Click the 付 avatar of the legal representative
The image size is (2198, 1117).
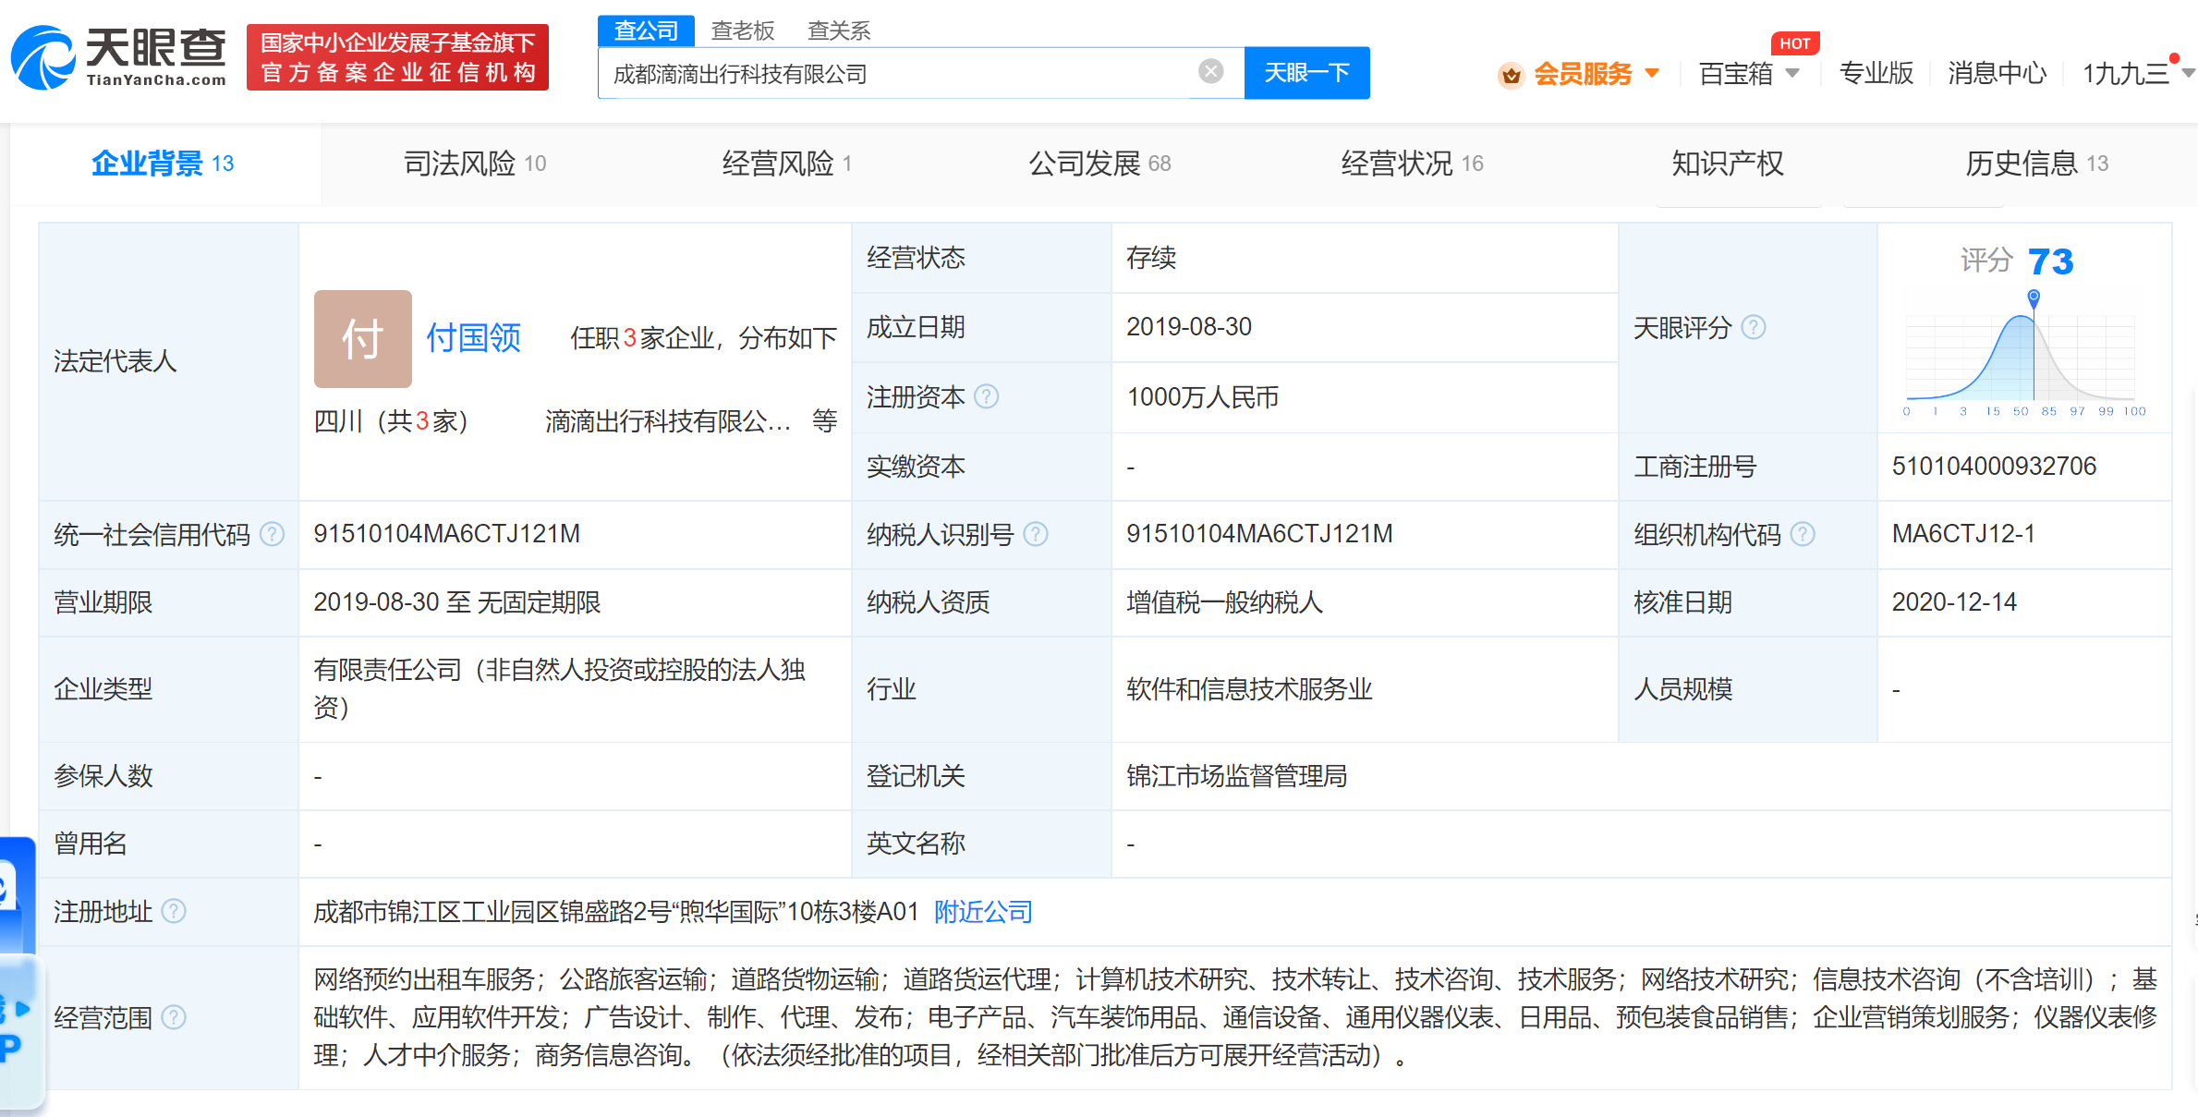[x=362, y=338]
